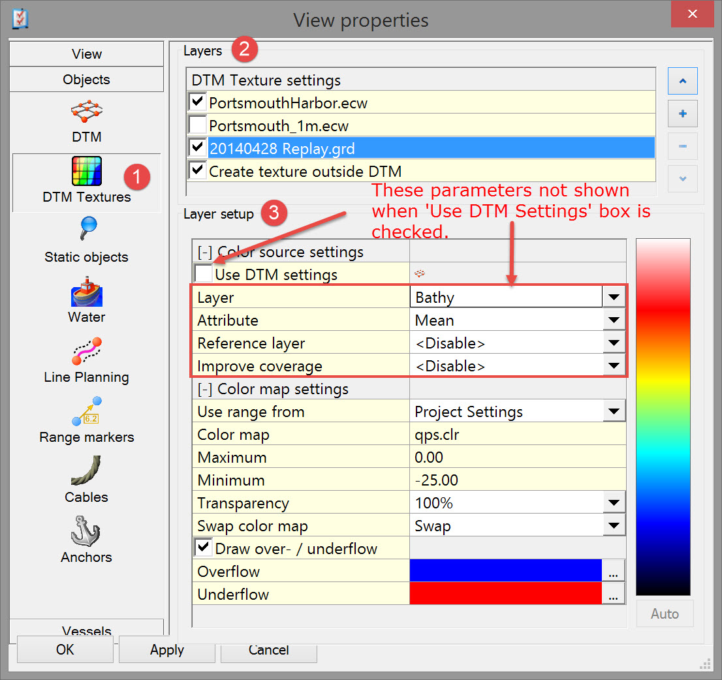The image size is (722, 680).
Task: Switch to the View section tab
Action: 86,54
